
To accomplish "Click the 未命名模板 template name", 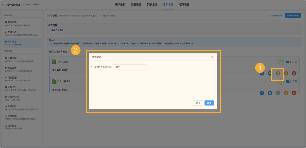I will [62, 62].
